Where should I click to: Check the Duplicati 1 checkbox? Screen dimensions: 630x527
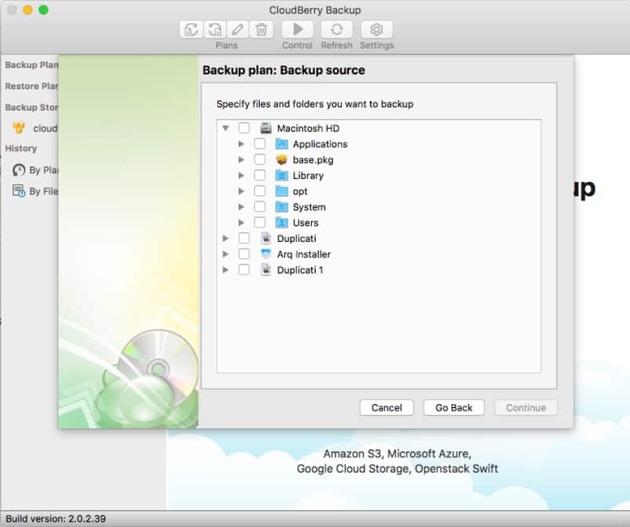pyautogui.click(x=244, y=269)
